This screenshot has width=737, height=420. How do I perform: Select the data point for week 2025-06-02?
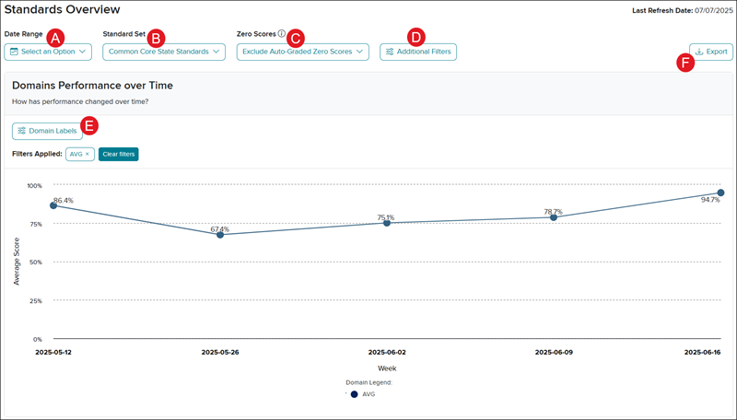387,223
